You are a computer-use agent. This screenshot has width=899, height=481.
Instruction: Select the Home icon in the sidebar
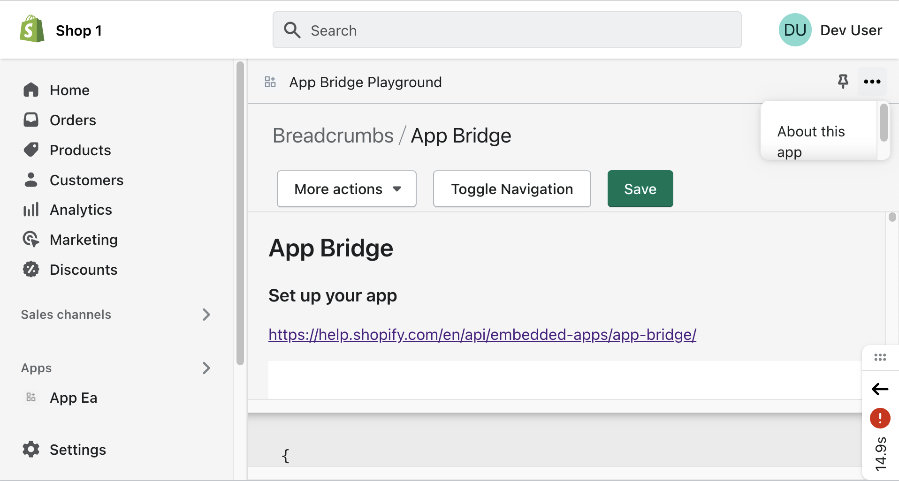[31, 90]
